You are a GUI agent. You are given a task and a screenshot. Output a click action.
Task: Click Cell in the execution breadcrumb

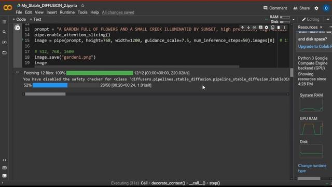point(144,183)
